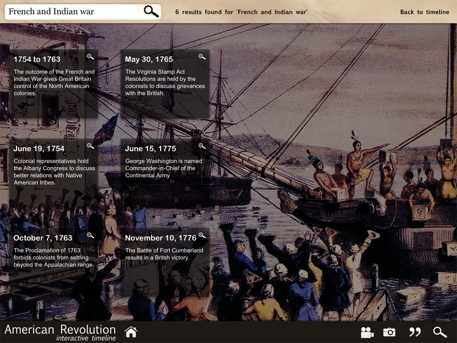Select the Virginia Stamp Act Resolutions description
This screenshot has height=343, width=457.
[165, 82]
